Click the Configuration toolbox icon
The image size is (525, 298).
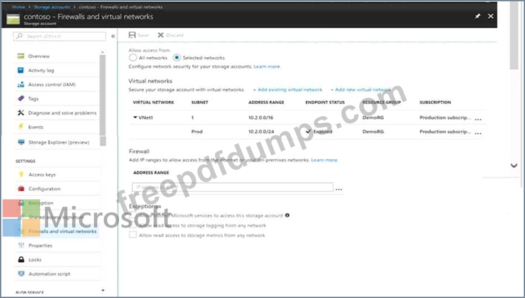pos(21,189)
